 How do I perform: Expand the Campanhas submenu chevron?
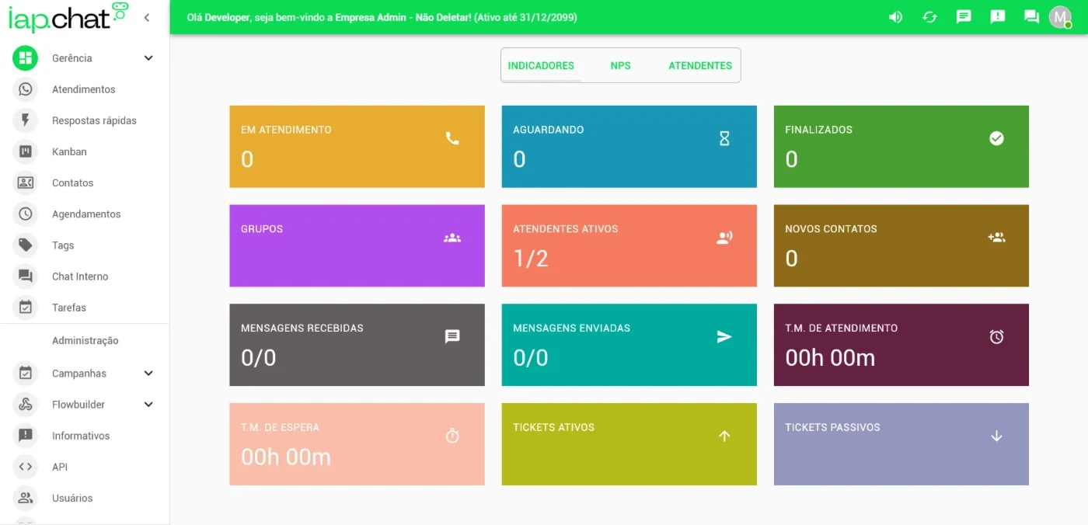(x=148, y=374)
